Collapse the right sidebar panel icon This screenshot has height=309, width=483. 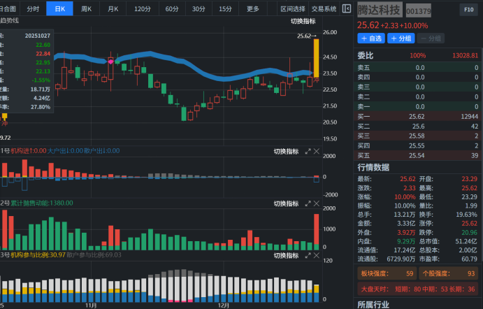pos(347,8)
